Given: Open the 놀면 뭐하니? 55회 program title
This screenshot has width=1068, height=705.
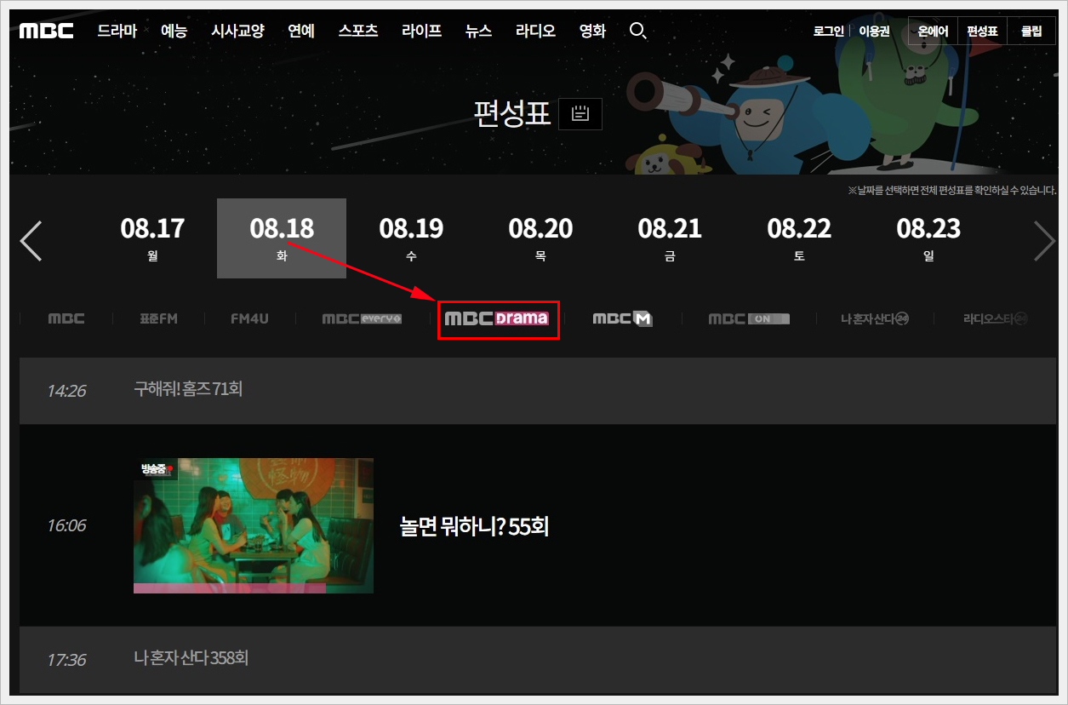Looking at the screenshot, I should tap(474, 526).
